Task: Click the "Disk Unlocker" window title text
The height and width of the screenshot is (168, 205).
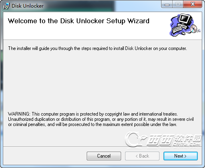Action: [28, 6]
